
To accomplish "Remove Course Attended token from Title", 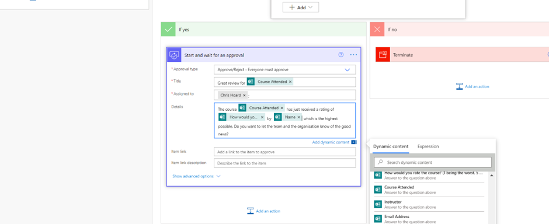I will tap(290, 82).
